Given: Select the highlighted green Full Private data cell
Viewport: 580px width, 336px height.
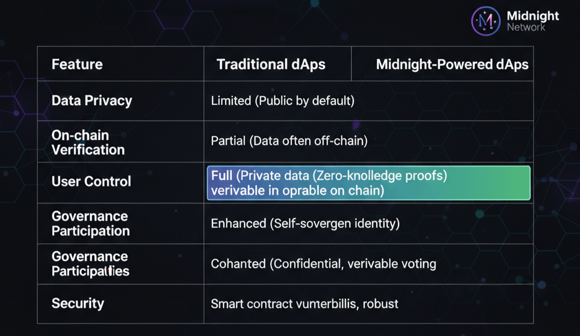Looking at the screenshot, I should (x=368, y=183).
